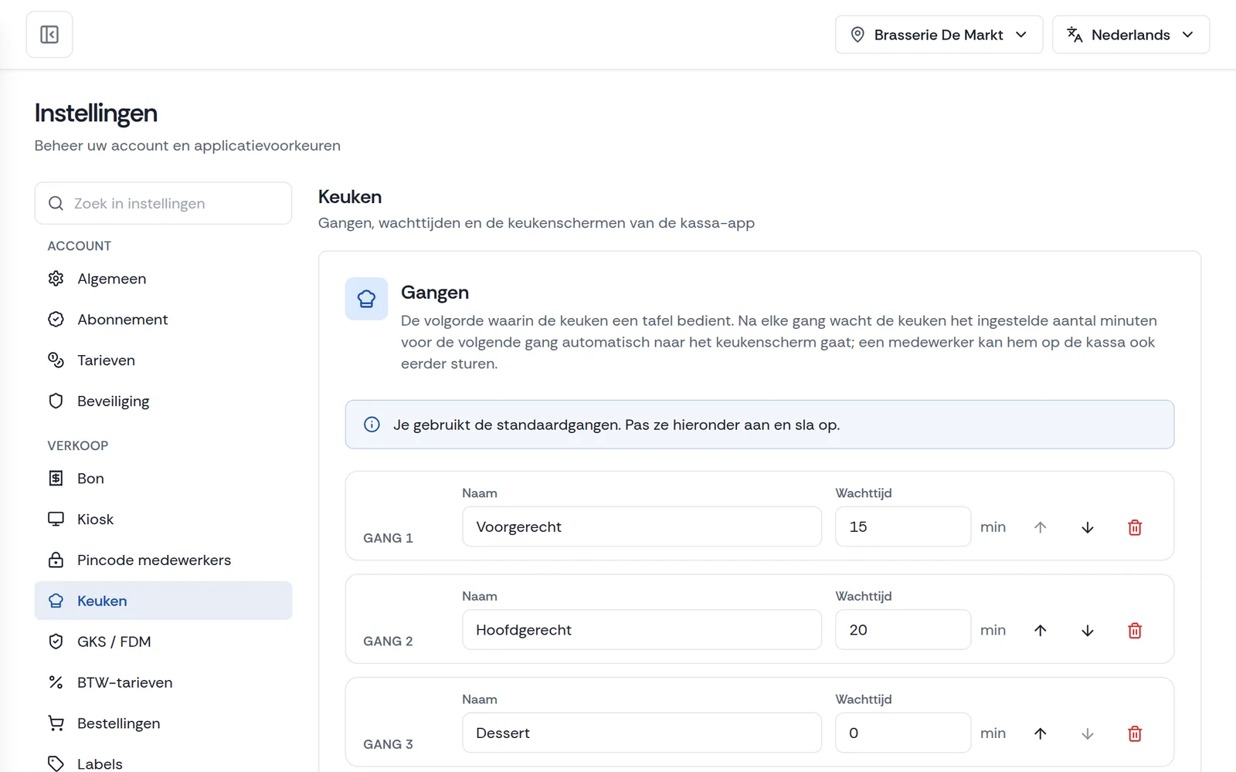Screen dimensions: 1236x772
Task: Move Hoofdgerecht up with the arrow icon
Action: click(x=1041, y=631)
